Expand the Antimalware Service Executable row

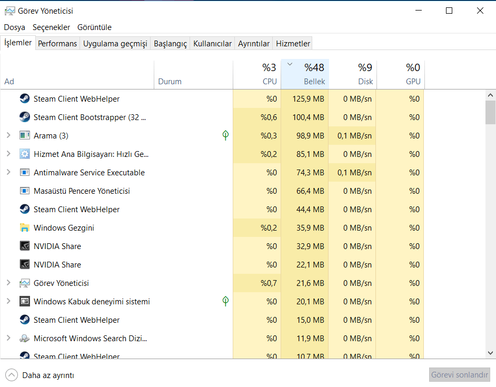pyautogui.click(x=8, y=172)
